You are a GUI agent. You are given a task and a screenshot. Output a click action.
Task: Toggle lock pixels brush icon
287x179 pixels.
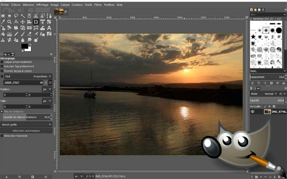[265, 106]
